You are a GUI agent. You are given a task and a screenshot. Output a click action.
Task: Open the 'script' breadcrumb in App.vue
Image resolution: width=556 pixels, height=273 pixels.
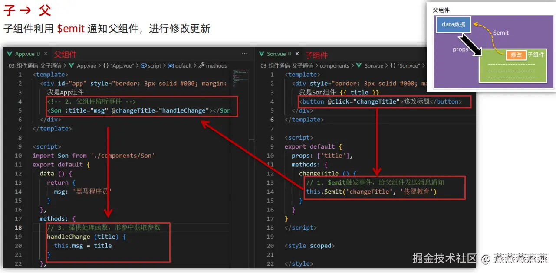(154, 66)
